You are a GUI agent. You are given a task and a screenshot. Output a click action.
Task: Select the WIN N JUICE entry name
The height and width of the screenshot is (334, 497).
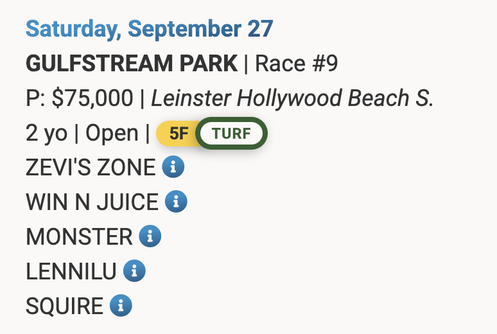[92, 202]
